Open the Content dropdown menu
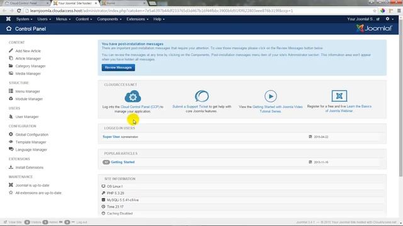 pos(84,19)
